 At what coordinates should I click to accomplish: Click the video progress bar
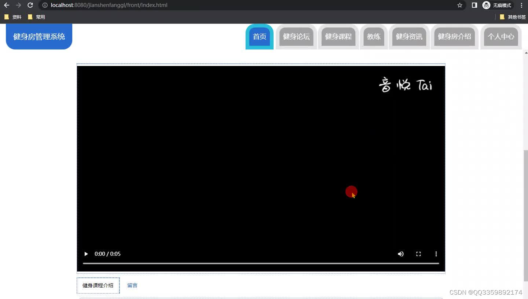pos(261,263)
